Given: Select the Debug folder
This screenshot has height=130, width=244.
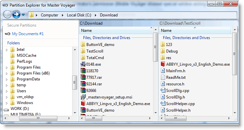Looking at the screenshot, I should click(x=172, y=51).
